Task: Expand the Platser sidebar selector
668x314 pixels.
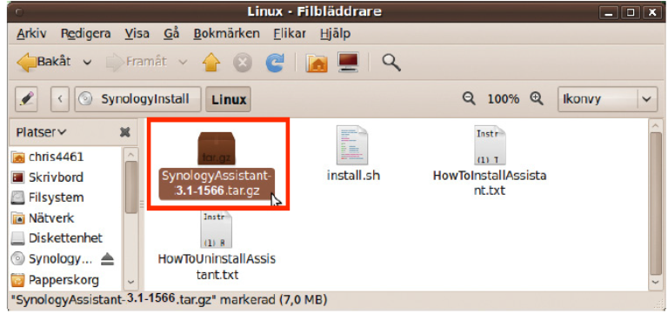Action: tap(41, 132)
